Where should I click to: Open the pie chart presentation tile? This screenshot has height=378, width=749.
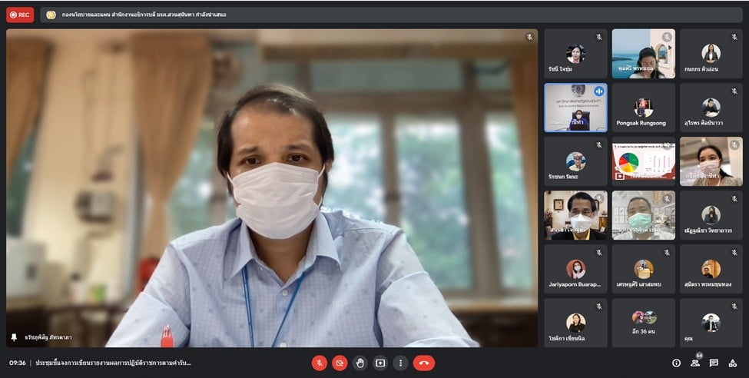643,161
